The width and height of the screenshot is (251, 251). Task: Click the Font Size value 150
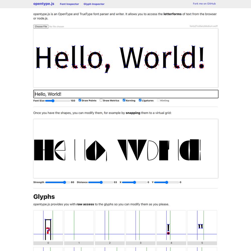(73, 101)
